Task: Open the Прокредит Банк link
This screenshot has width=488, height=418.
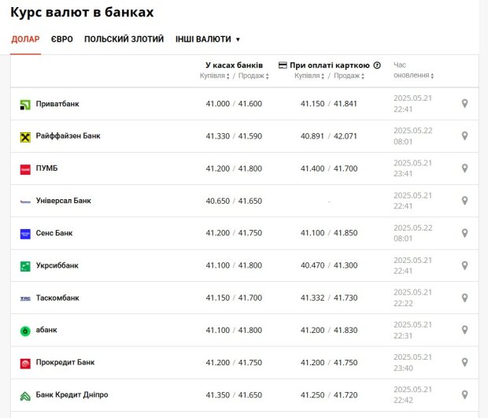Action: [x=65, y=362]
